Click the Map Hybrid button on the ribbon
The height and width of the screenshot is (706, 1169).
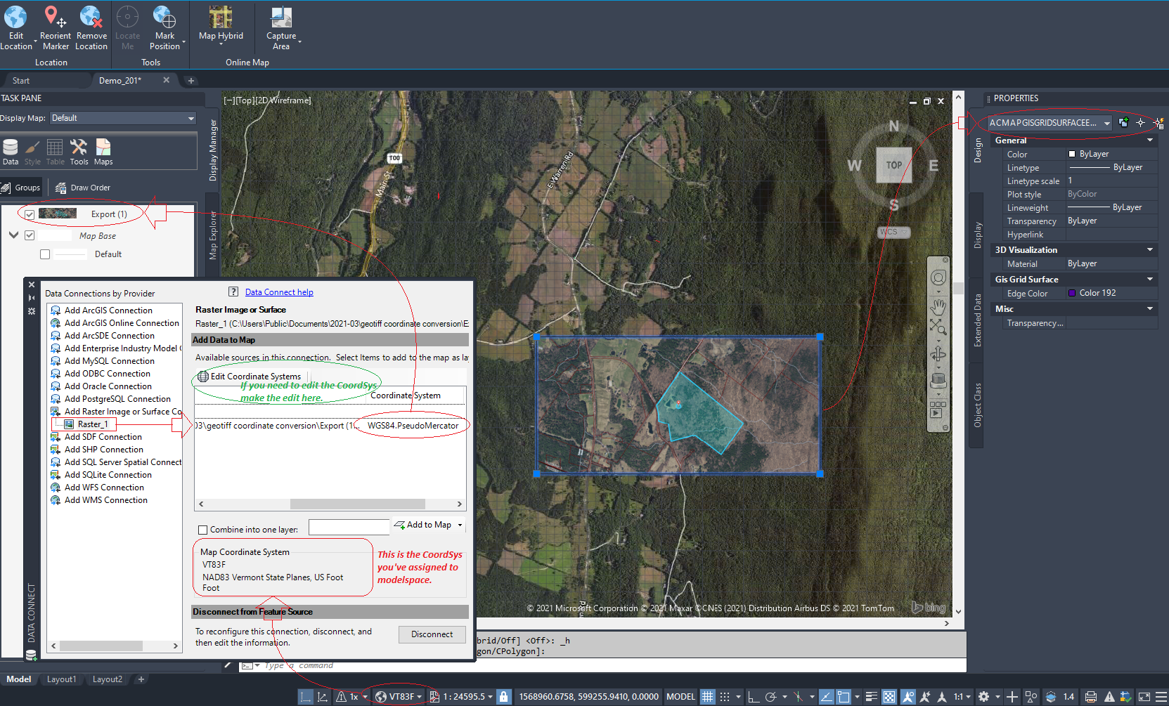[x=220, y=27]
